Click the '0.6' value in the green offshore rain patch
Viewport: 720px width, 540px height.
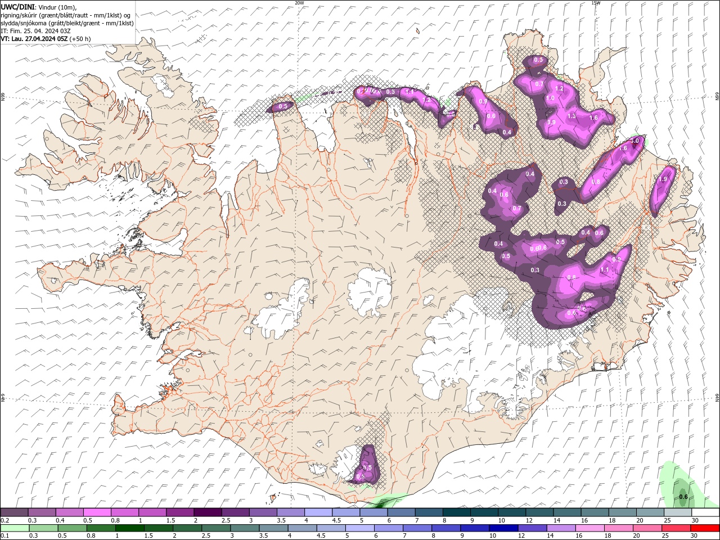[x=683, y=497]
